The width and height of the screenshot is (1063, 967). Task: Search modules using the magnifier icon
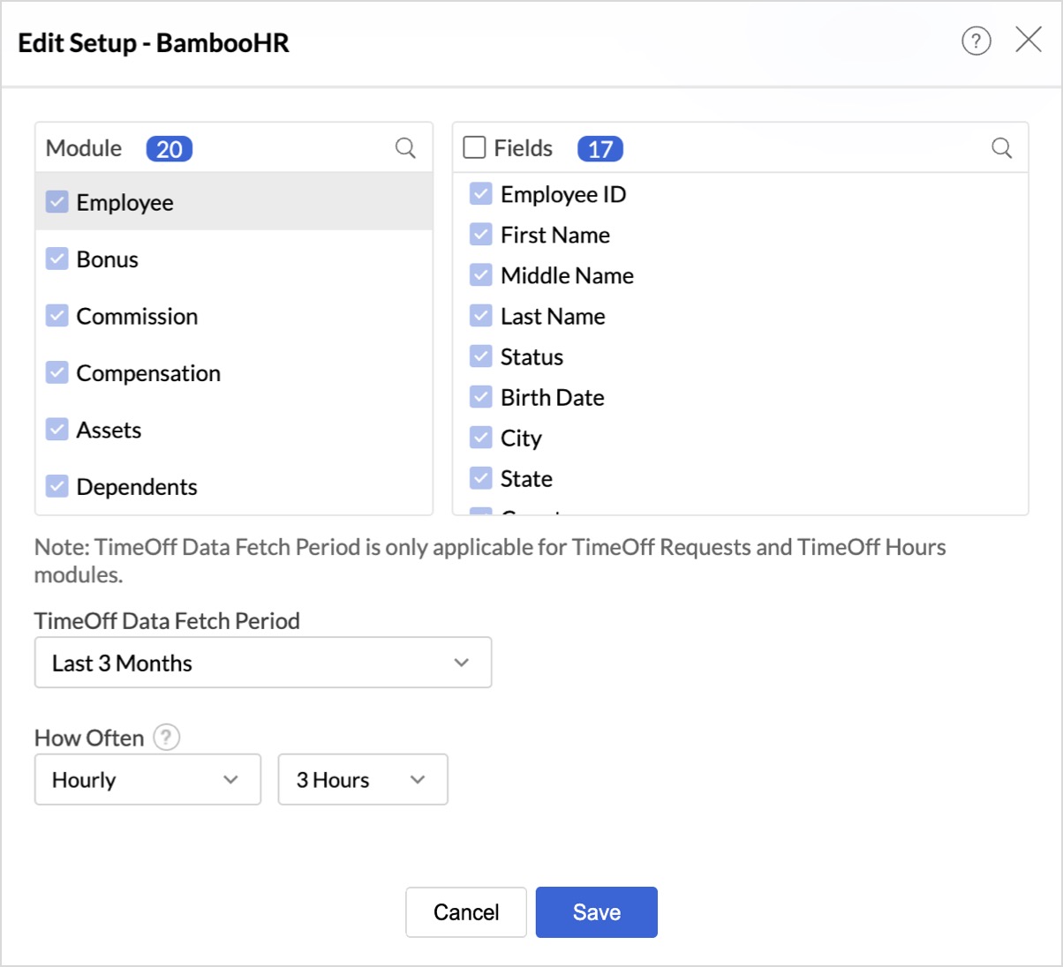tap(405, 148)
